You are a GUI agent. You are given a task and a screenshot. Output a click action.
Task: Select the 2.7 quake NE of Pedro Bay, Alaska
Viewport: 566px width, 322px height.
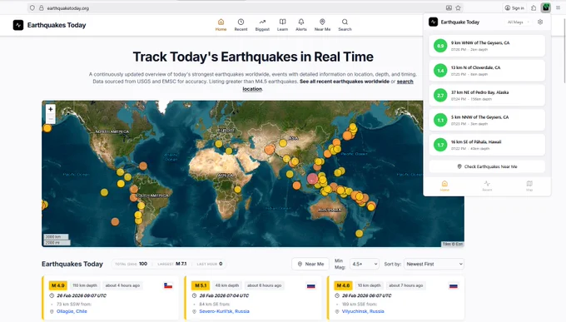click(487, 96)
